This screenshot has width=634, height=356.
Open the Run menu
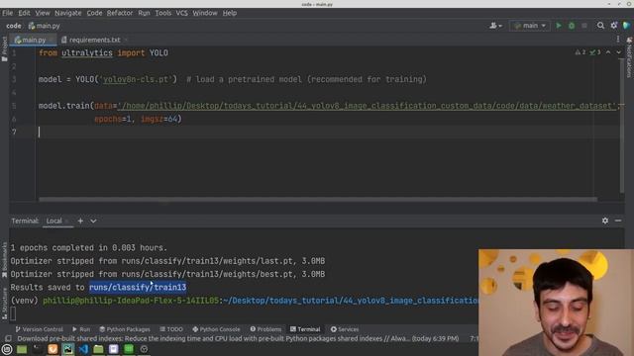point(144,13)
